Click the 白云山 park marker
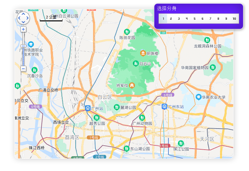Image resolution: width=249 pixels, height=171 pixels. pyautogui.click(x=136, y=63)
